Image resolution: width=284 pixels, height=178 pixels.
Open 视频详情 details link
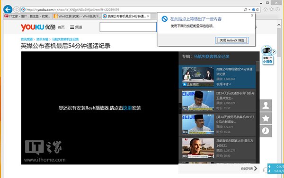coord(224,84)
